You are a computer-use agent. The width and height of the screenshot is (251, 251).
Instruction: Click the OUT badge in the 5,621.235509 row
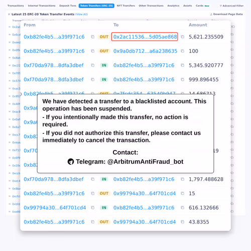click(104, 37)
